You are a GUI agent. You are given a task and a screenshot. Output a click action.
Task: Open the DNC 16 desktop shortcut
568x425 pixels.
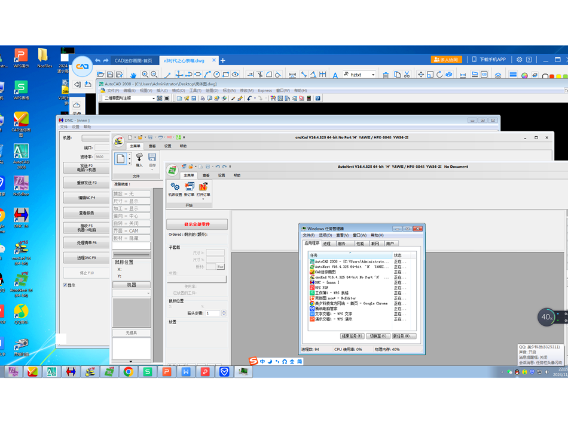click(21, 218)
